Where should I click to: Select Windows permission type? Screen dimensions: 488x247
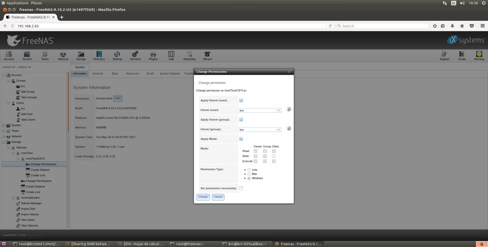[249, 178]
